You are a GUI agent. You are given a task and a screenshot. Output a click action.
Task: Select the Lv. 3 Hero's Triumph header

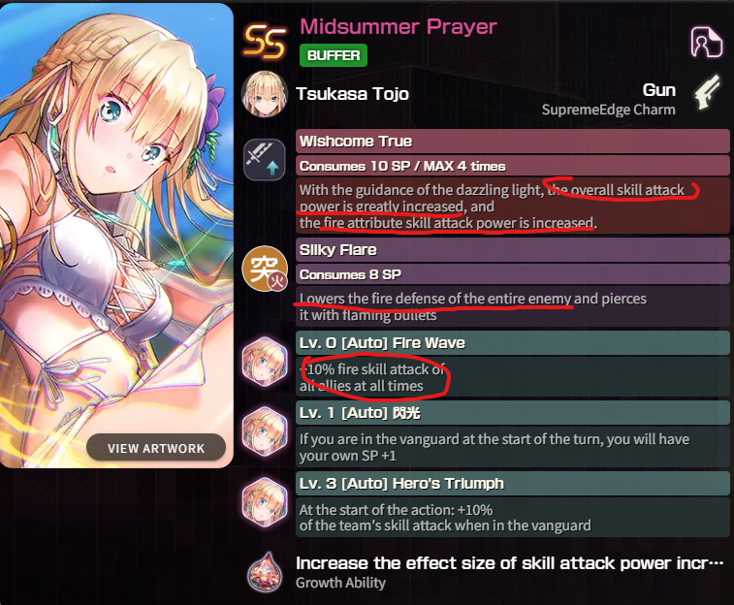pyautogui.click(x=513, y=483)
